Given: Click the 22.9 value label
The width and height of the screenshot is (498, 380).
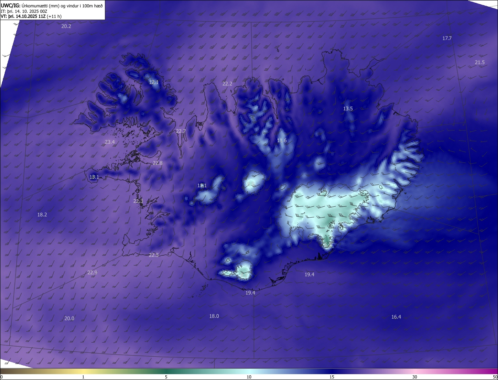Looking at the screenshot, I should [x=92, y=273].
